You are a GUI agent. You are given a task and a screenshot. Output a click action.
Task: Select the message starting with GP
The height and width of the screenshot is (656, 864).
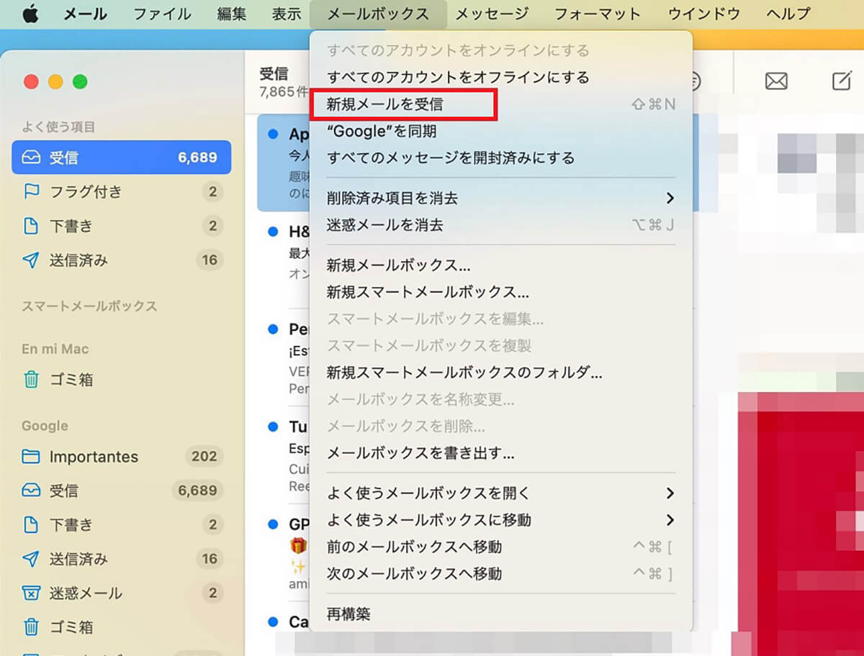pos(284,554)
